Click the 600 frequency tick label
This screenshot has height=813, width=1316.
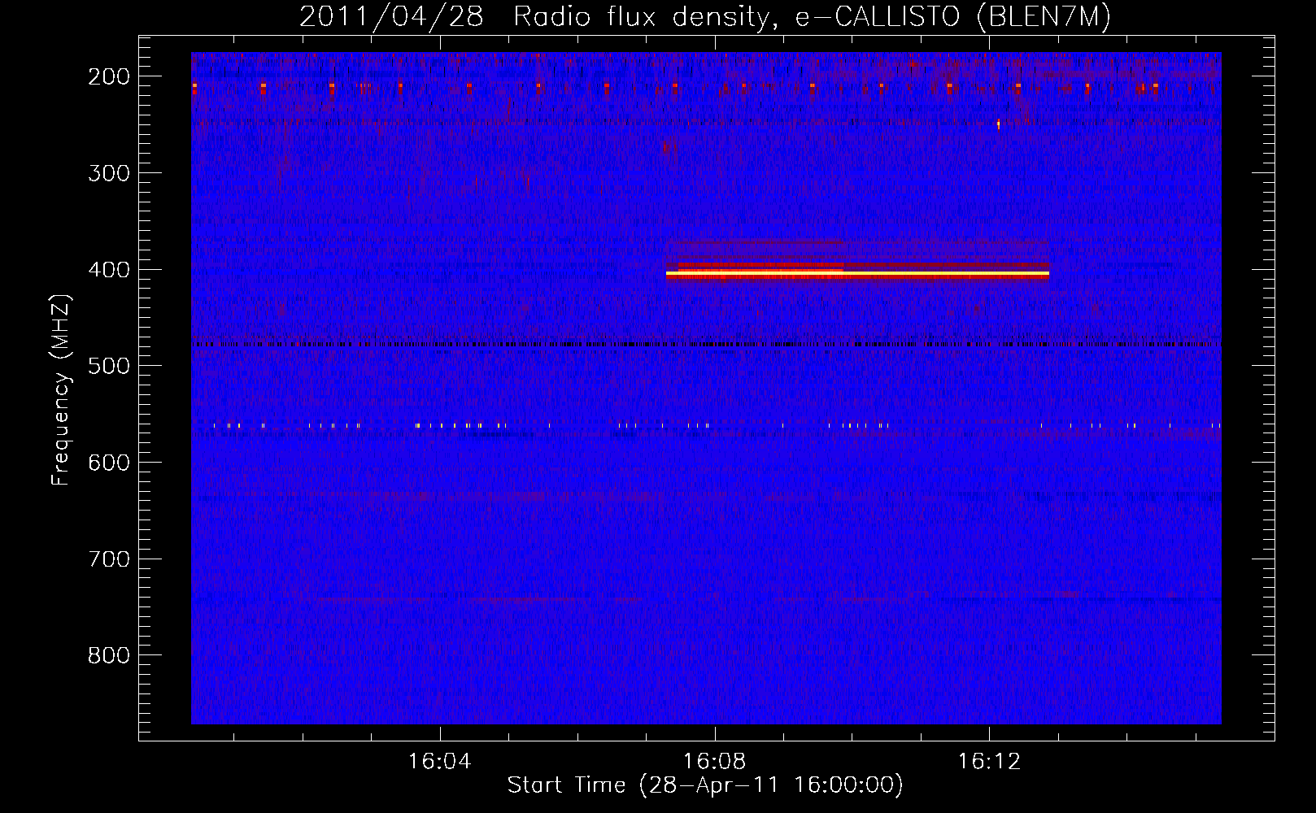(109, 463)
